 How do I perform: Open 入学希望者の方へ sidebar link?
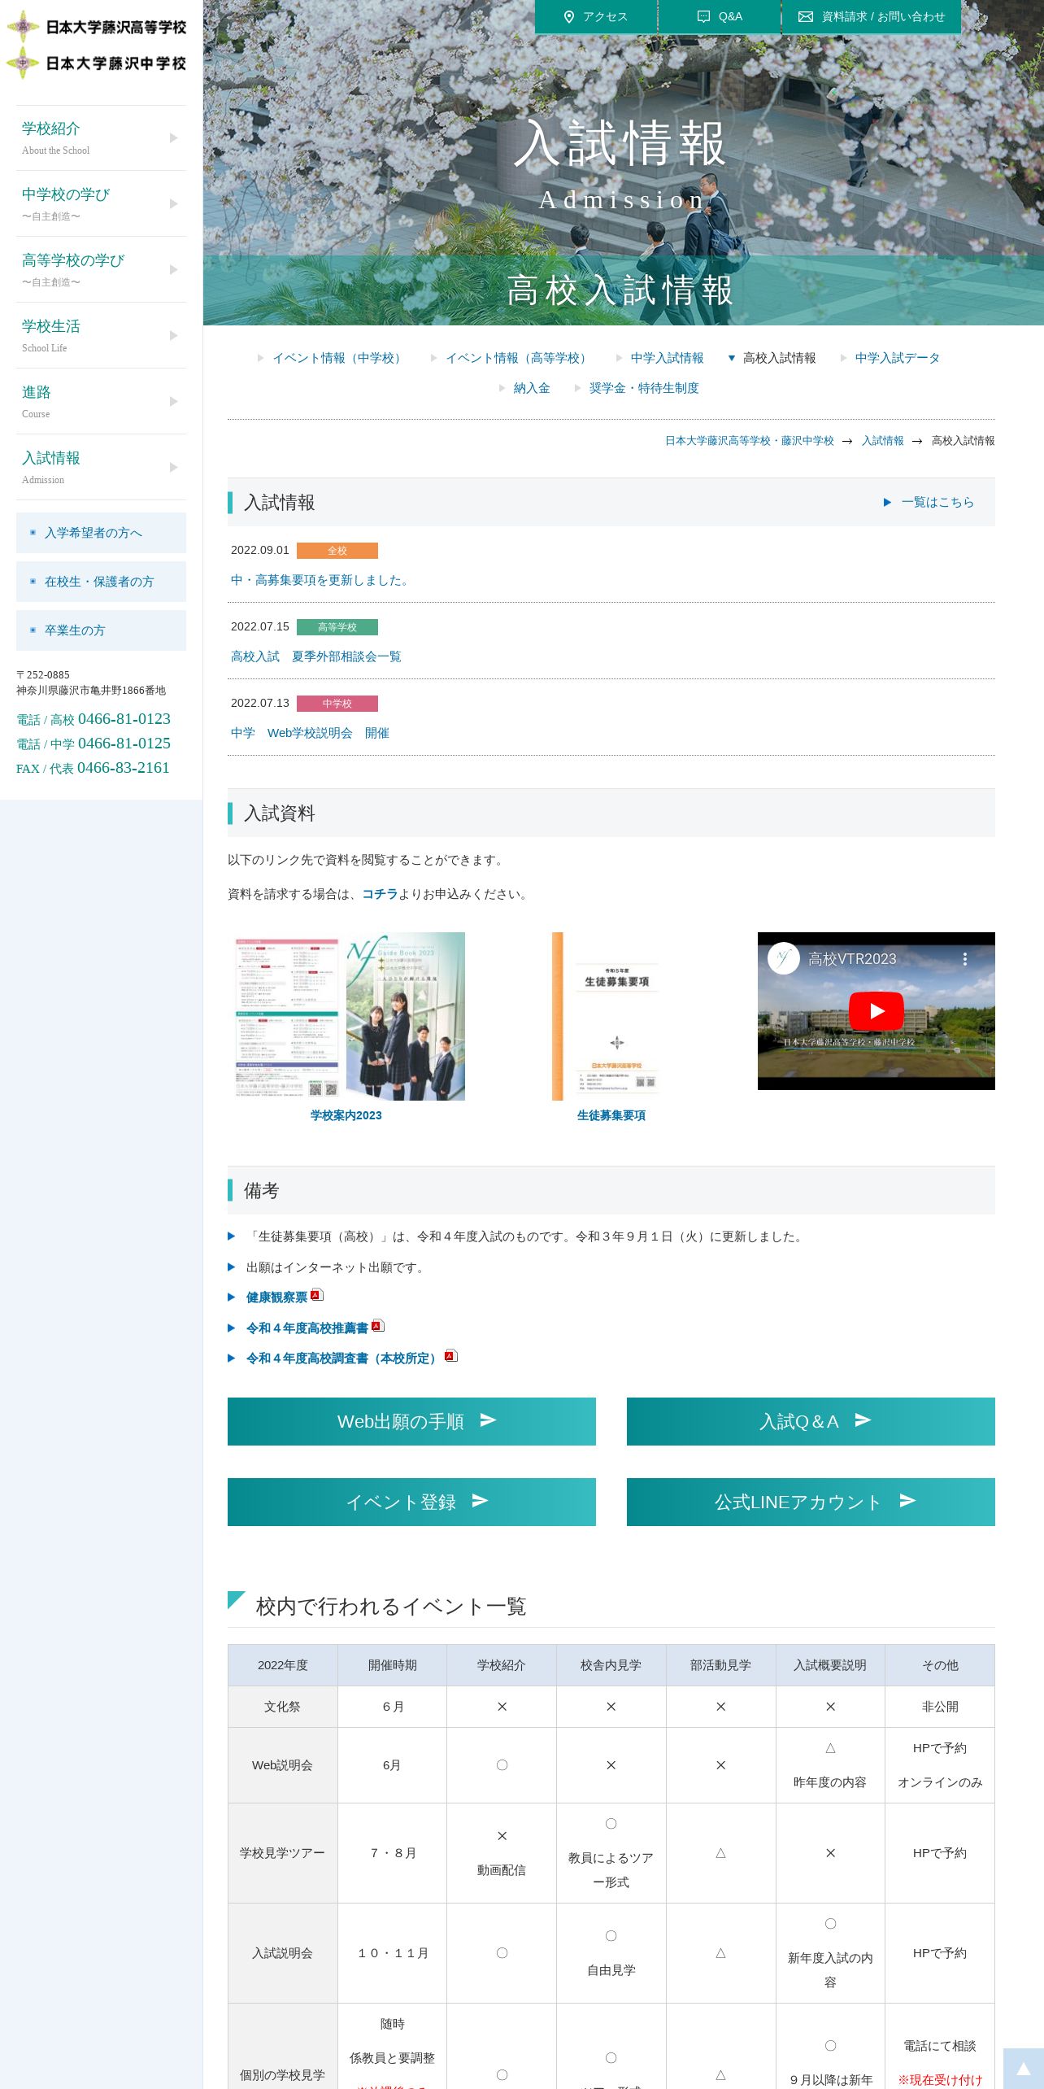101,533
